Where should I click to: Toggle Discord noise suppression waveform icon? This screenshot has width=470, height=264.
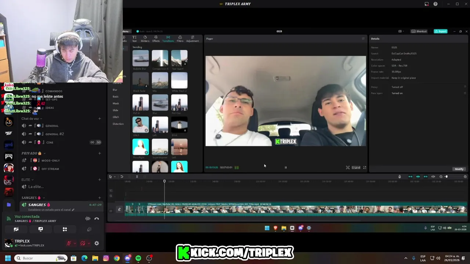click(x=88, y=219)
